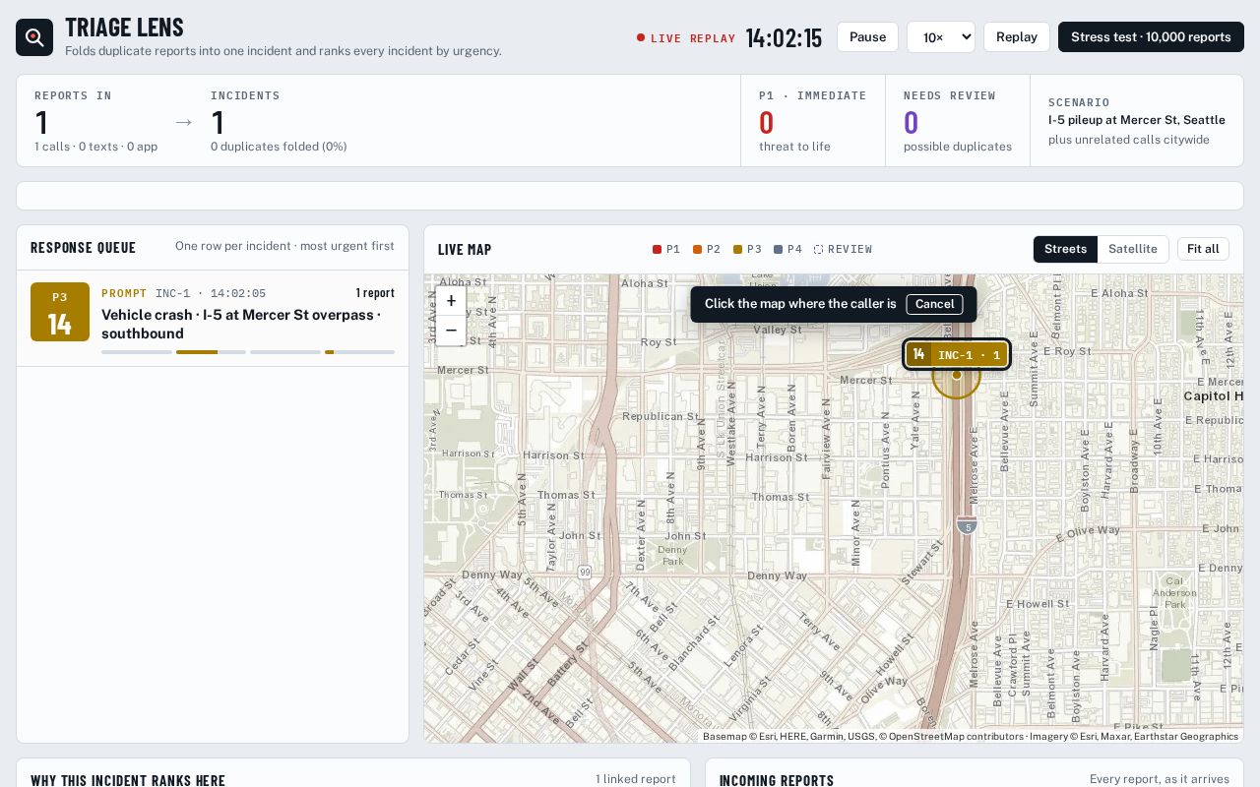Toggle the P1 legend item
Image resolution: width=1260 pixels, height=787 pixels.
coord(666,249)
